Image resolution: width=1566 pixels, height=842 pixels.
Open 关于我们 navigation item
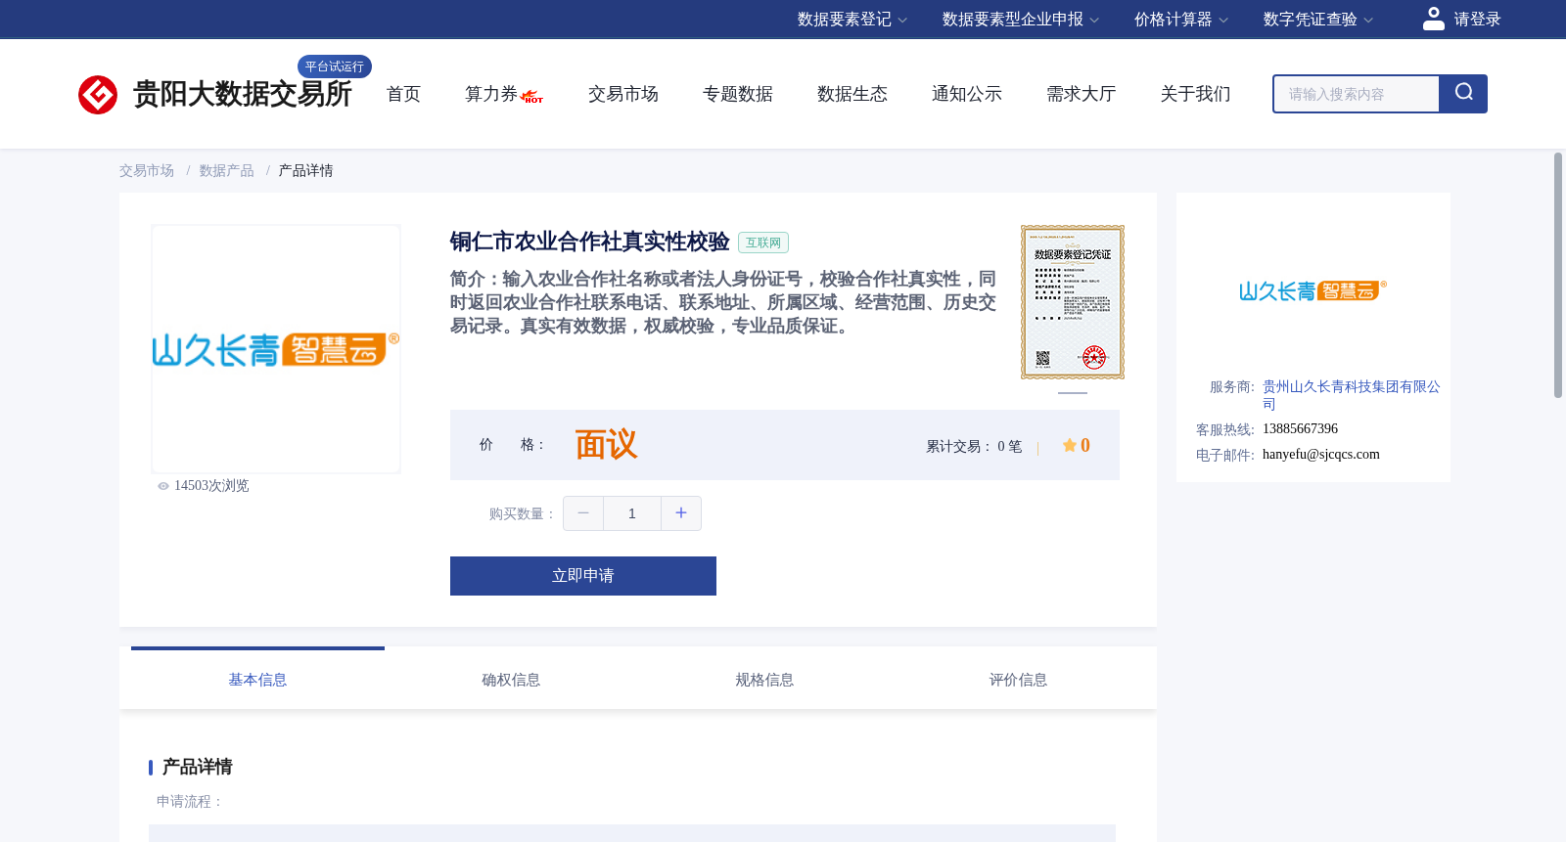[x=1196, y=94]
